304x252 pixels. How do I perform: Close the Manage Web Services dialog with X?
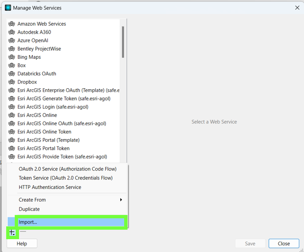(297, 8)
